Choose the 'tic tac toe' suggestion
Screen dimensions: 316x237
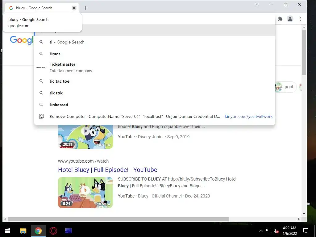155,81
